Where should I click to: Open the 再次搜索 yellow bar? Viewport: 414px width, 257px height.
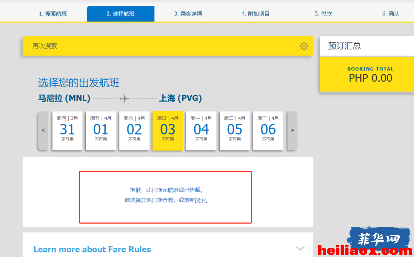click(x=168, y=46)
